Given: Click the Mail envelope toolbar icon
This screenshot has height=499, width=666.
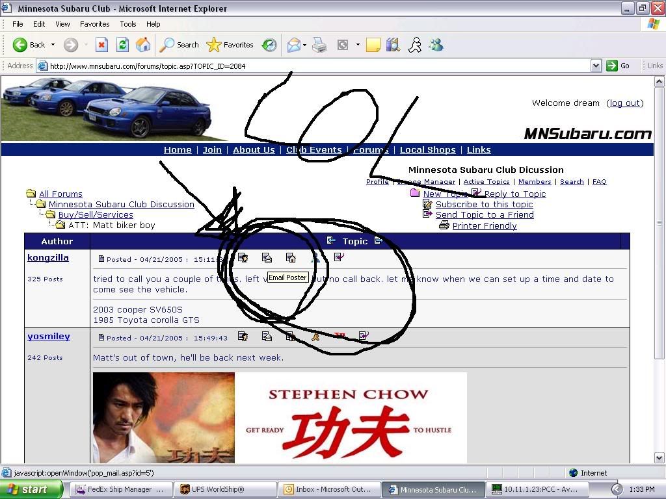Looking at the screenshot, I should coord(293,45).
